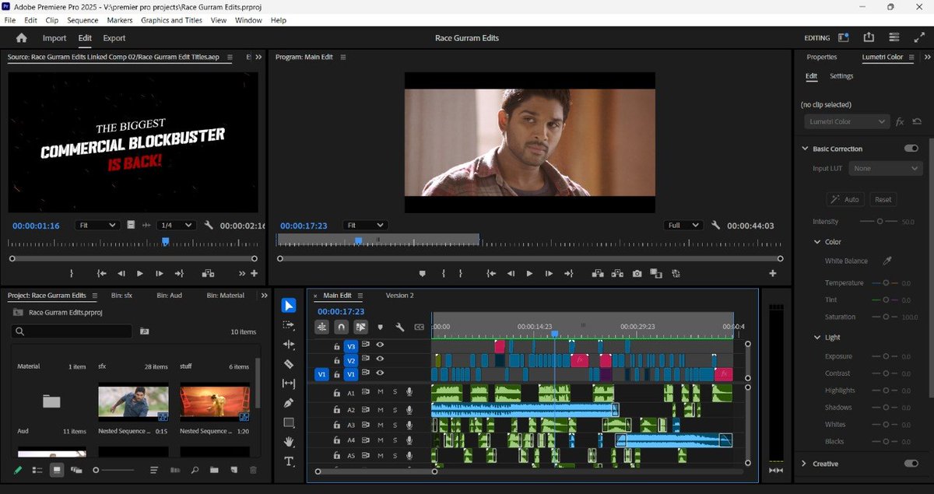Click Extract button in Program monitor
Screen dimensions: 934x494
pos(617,273)
